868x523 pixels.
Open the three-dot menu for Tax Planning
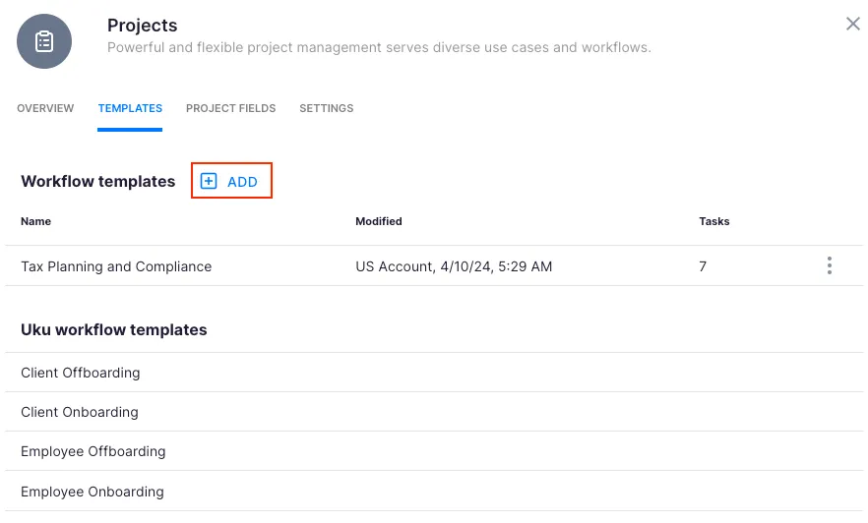pyautogui.click(x=830, y=265)
